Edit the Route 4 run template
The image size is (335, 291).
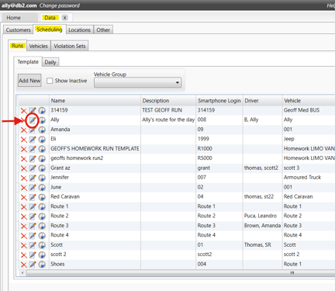33,236
